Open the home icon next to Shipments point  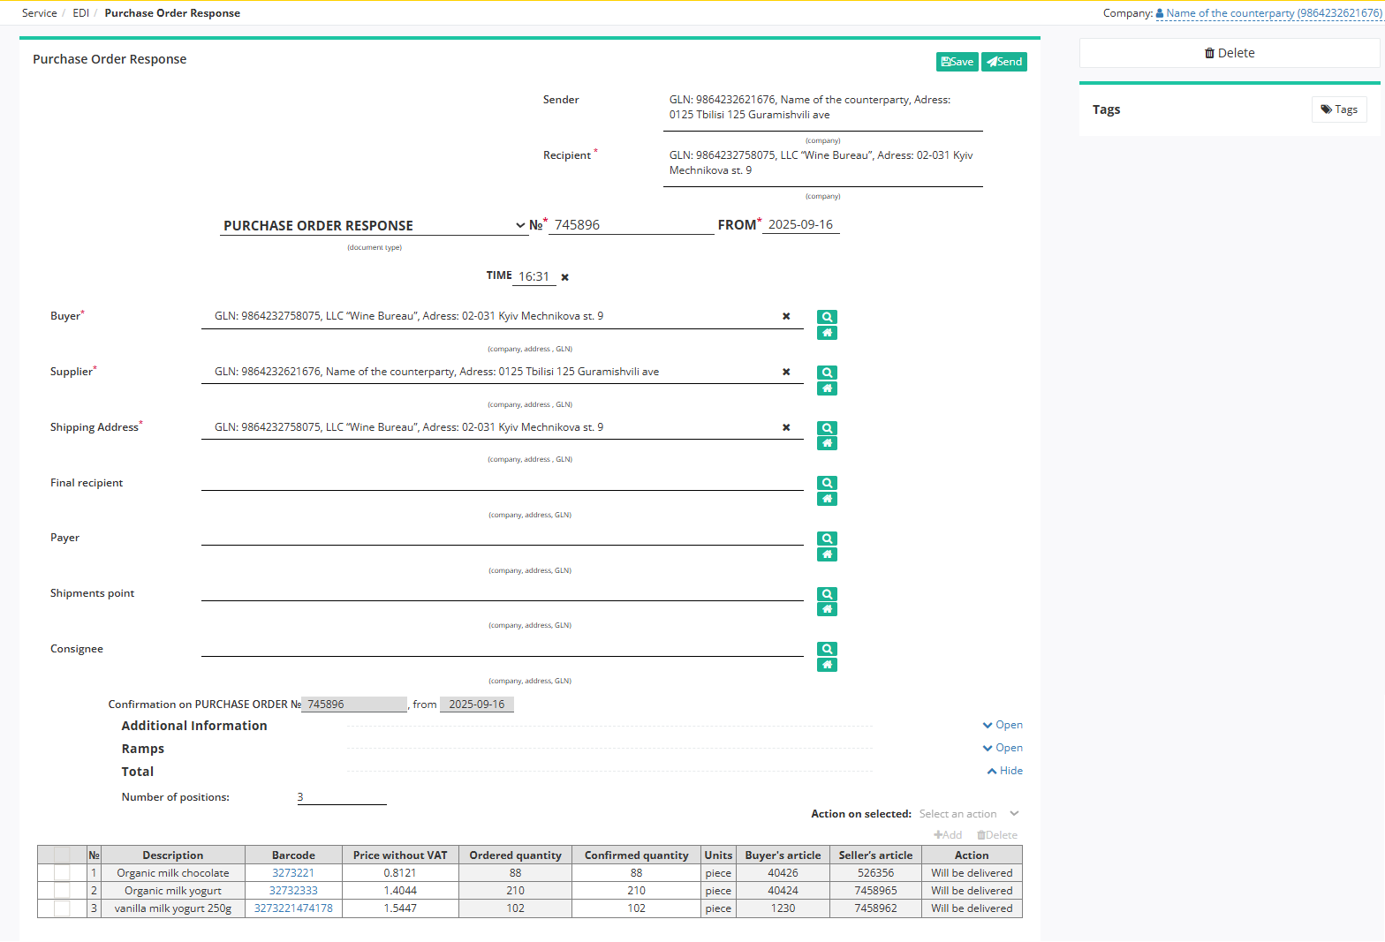click(827, 609)
